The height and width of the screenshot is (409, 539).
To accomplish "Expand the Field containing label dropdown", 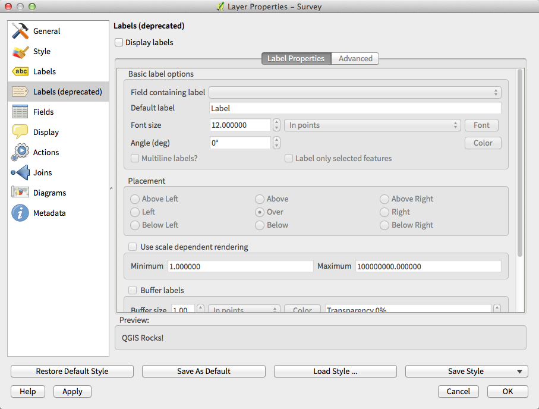I will tap(355, 93).
